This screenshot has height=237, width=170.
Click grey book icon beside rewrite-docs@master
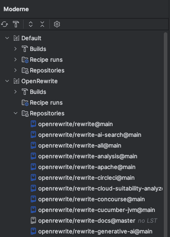(33, 220)
